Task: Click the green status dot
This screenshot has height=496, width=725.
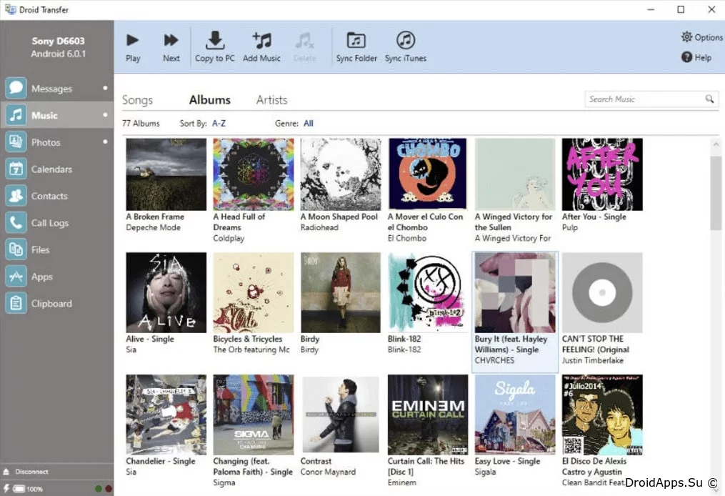Action: (99, 489)
